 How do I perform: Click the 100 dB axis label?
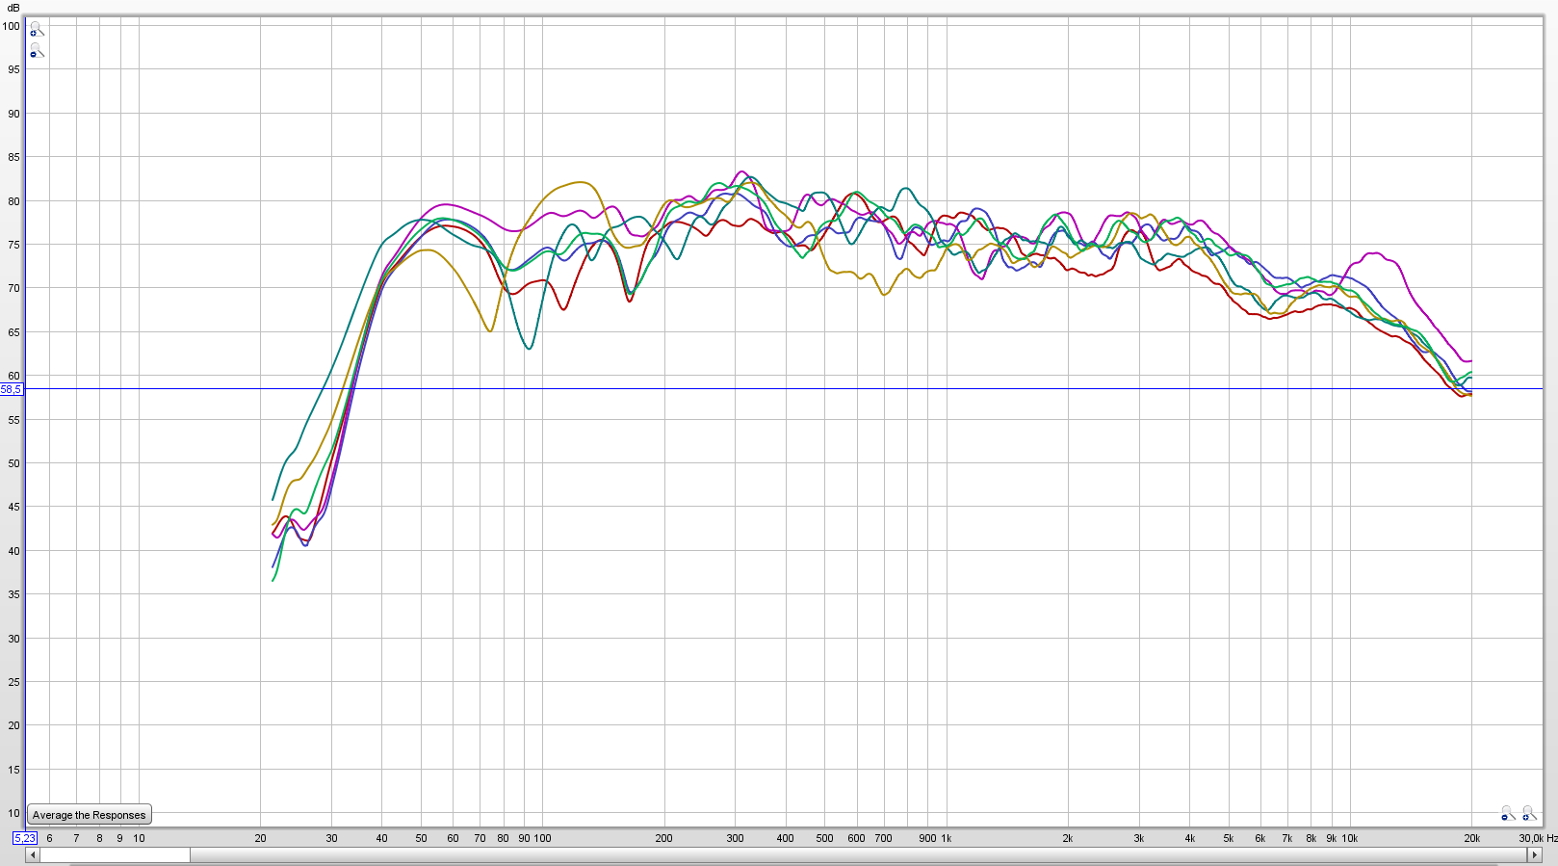11,26
